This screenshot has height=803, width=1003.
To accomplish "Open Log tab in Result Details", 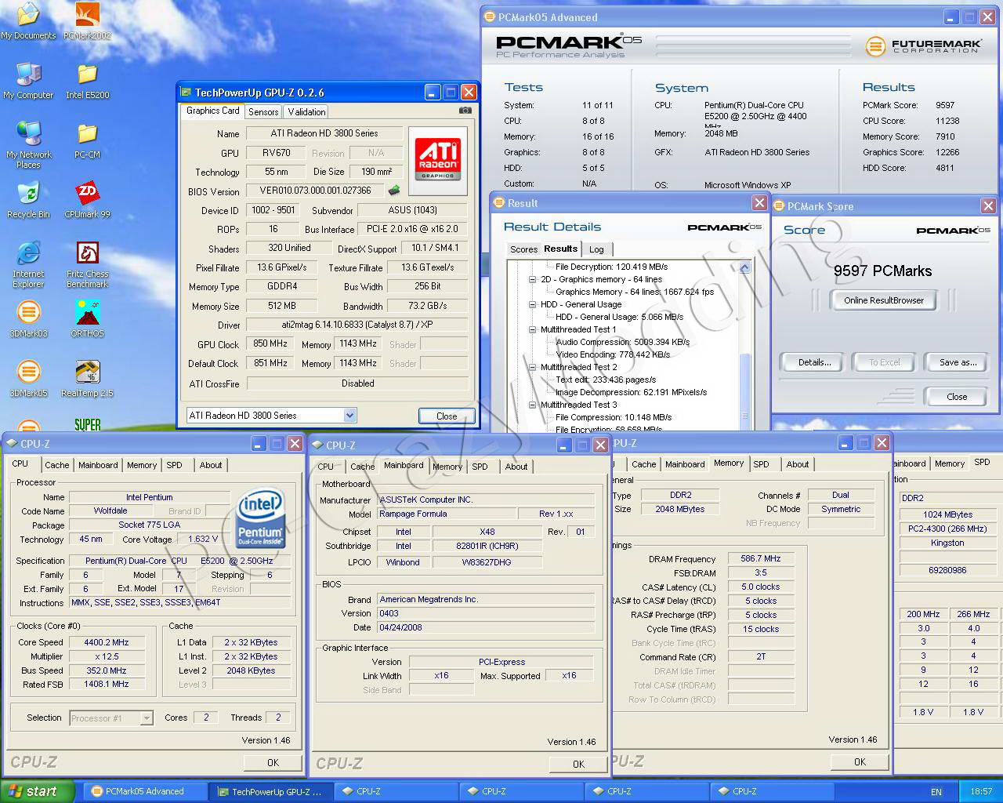I will pos(596,249).
